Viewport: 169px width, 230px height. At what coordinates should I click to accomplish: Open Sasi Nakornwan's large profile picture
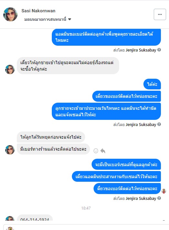(x=10, y=14)
